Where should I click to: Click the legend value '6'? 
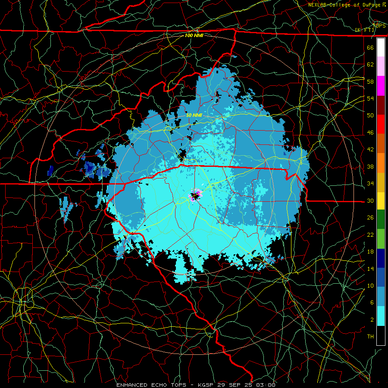click(372, 303)
